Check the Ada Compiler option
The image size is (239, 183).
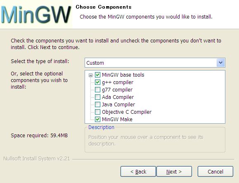(97, 97)
